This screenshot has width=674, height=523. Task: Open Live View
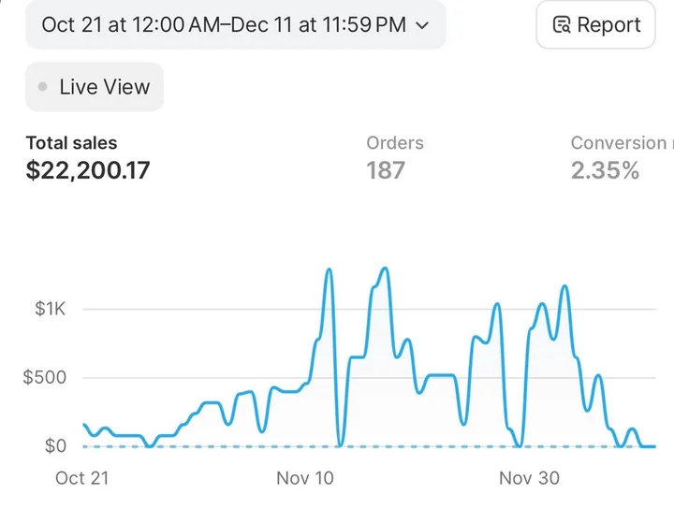coord(95,87)
